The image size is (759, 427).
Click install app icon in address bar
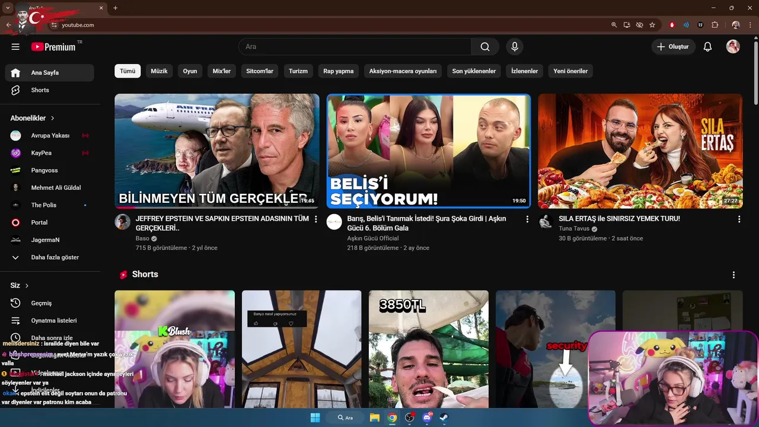coord(627,25)
